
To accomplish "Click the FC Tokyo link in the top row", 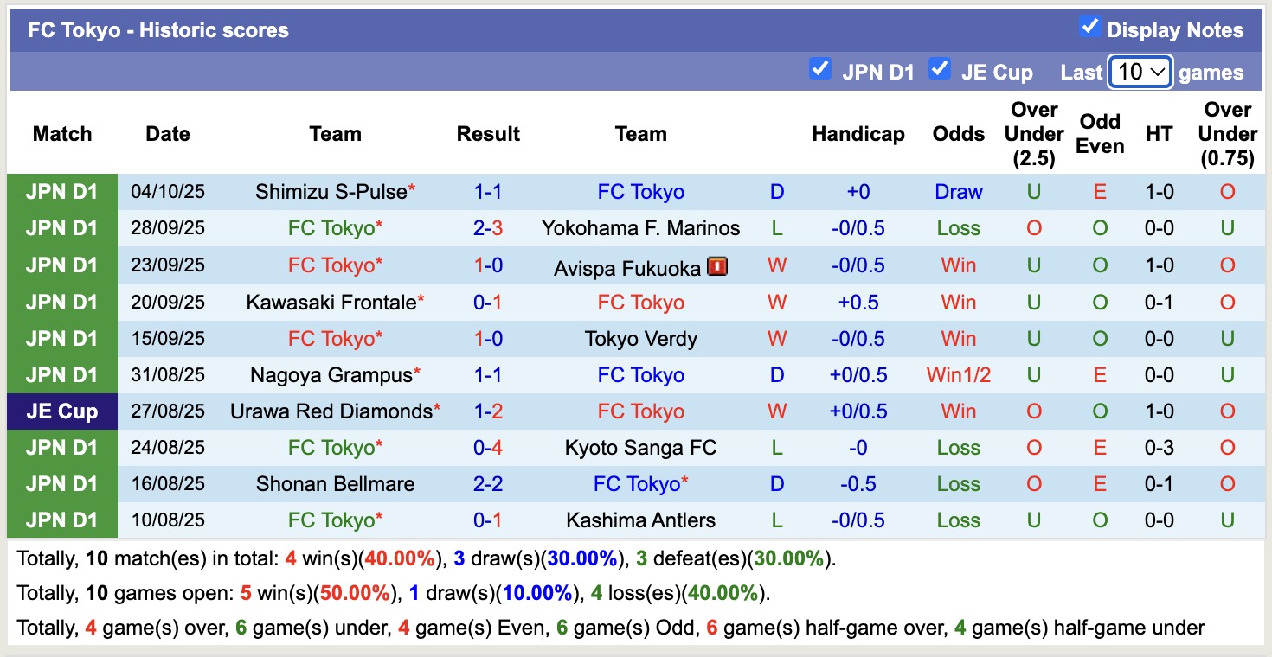I will 640,191.
